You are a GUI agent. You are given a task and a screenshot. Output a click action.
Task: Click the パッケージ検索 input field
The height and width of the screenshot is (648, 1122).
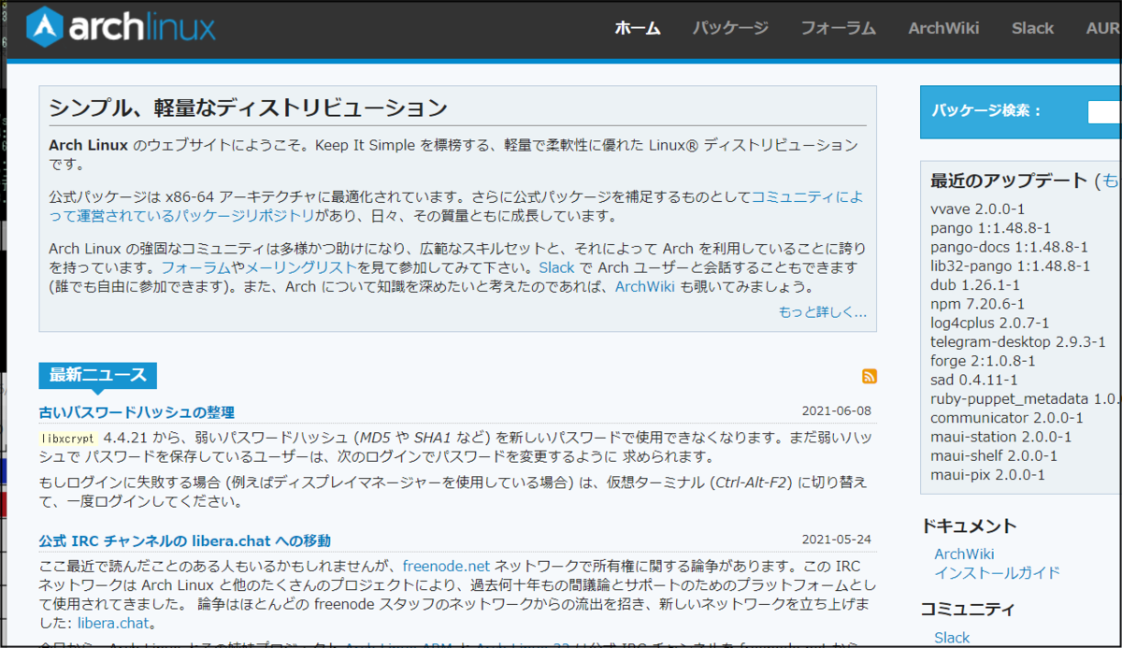point(1105,112)
